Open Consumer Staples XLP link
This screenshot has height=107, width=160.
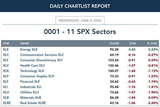click(37, 76)
